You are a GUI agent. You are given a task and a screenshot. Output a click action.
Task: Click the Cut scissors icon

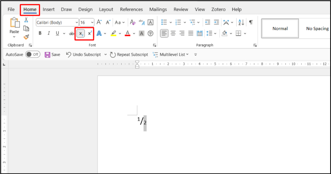pyautogui.click(x=26, y=20)
